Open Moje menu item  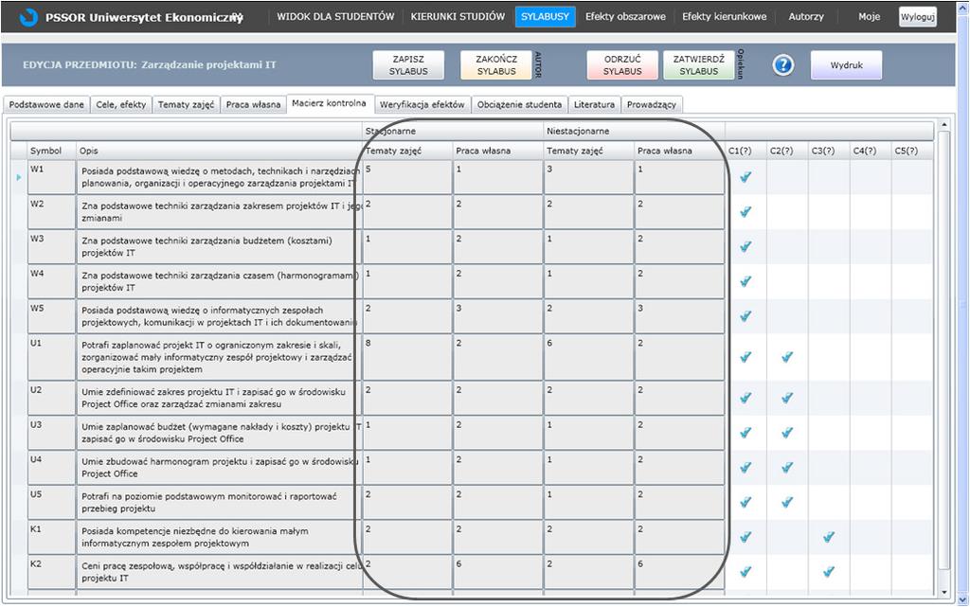(x=869, y=17)
